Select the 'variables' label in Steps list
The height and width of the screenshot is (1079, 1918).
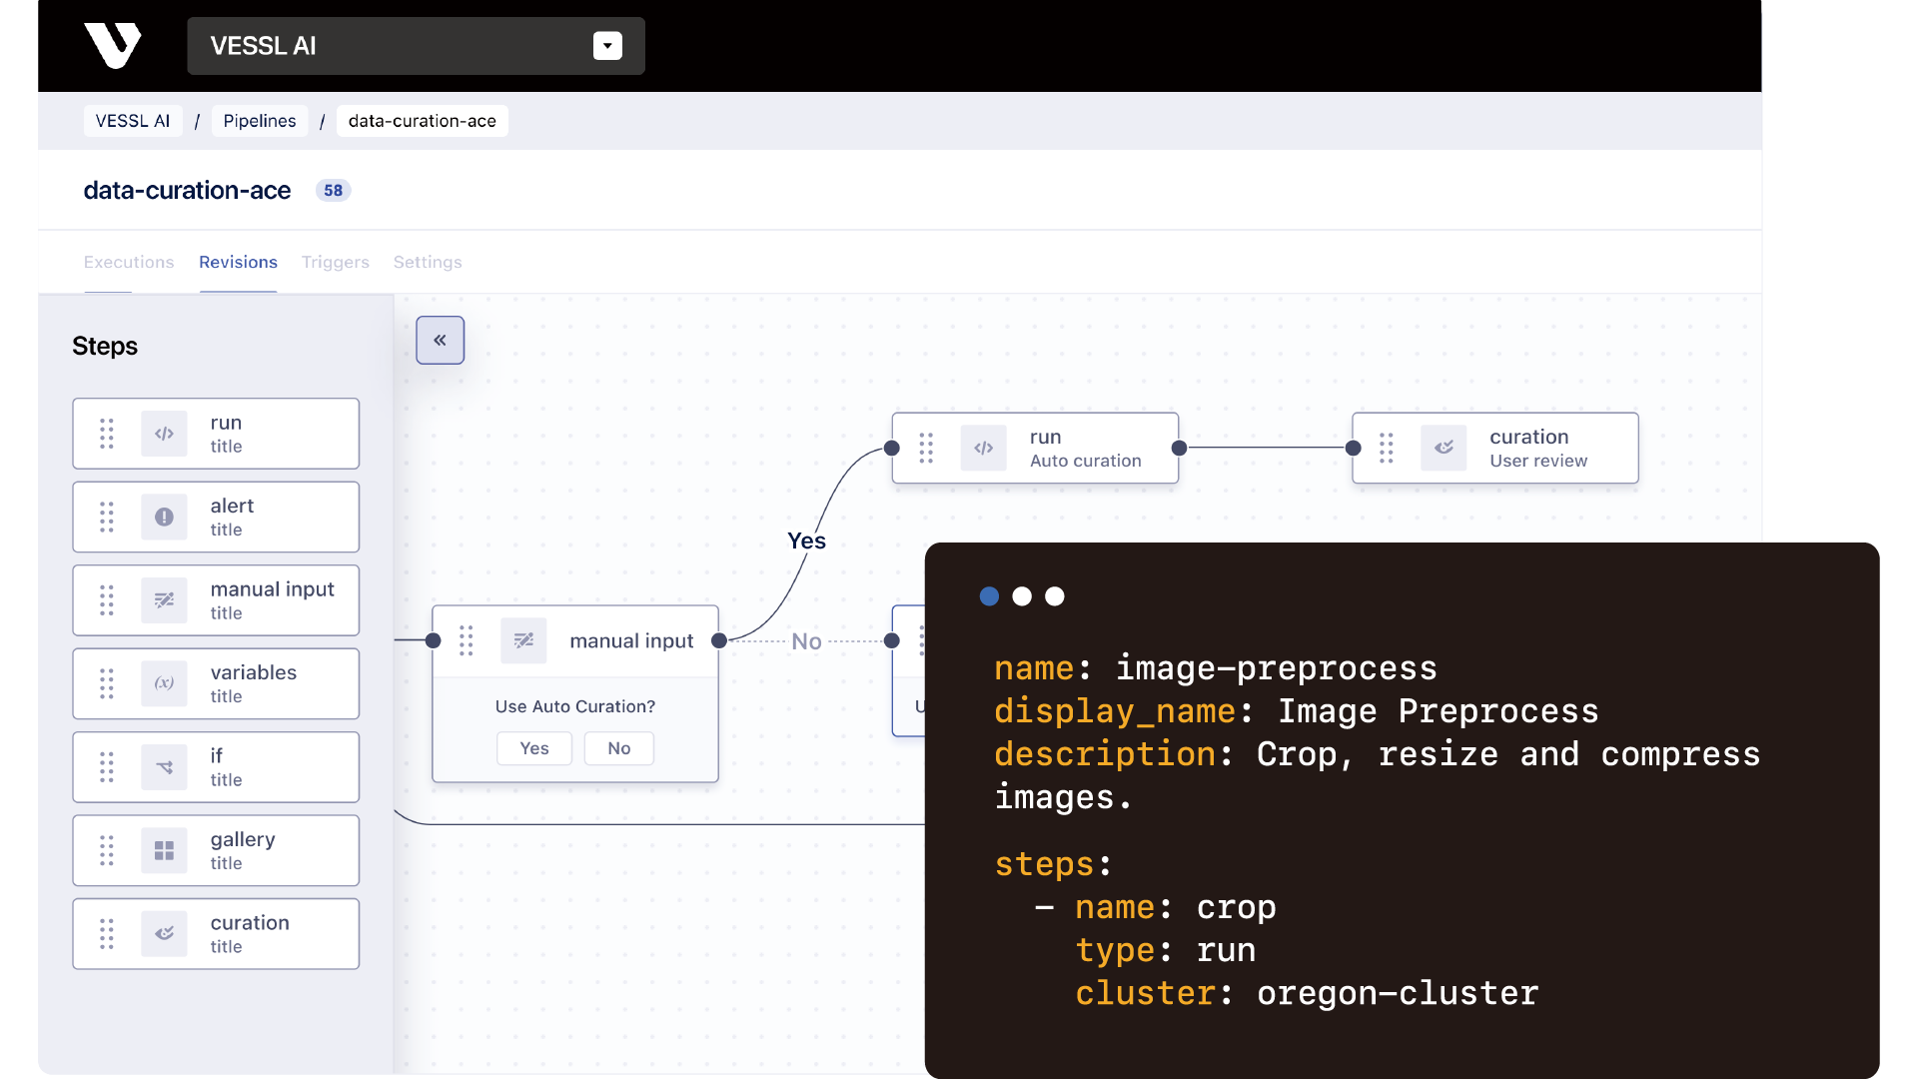[254, 672]
